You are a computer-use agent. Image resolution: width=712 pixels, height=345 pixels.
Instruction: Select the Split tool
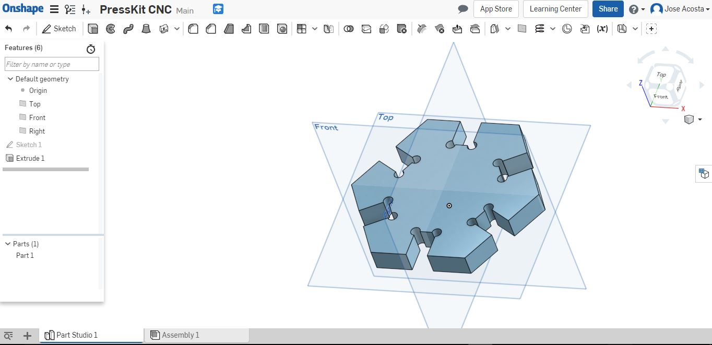[x=366, y=29]
